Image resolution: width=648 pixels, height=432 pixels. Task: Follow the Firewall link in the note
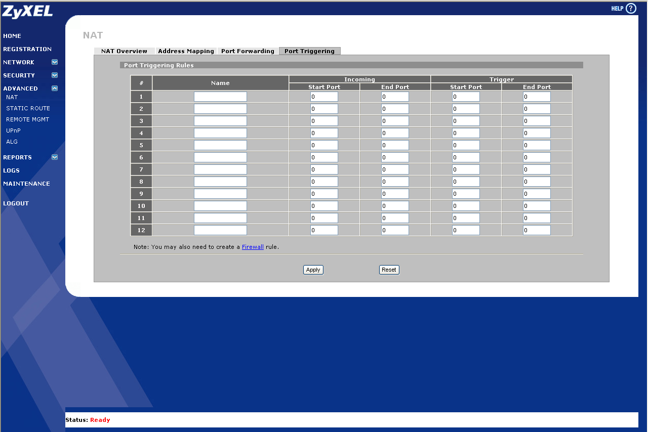pyautogui.click(x=253, y=247)
